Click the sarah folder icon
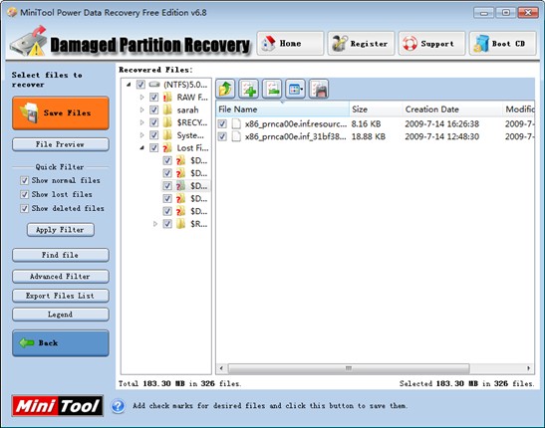 point(167,110)
